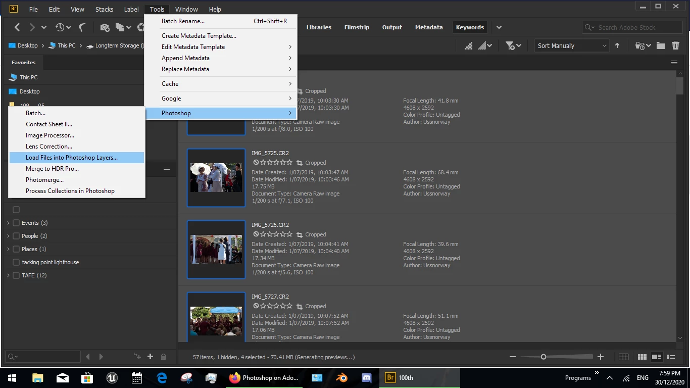Choose Photomerge from Photoshop submenu
This screenshot has height=388, width=690.
coord(76,180)
